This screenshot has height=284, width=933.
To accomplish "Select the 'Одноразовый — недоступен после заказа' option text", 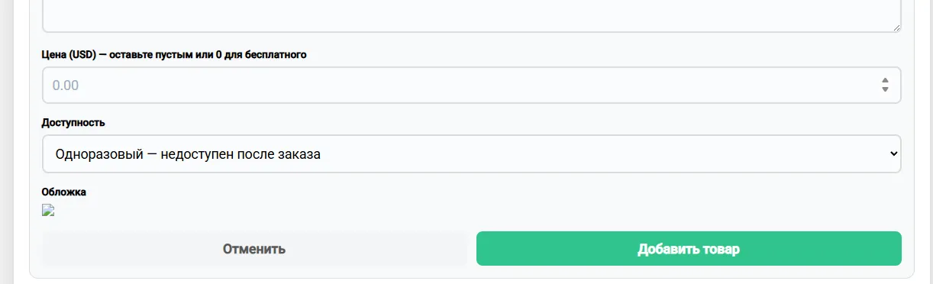I will click(188, 153).
